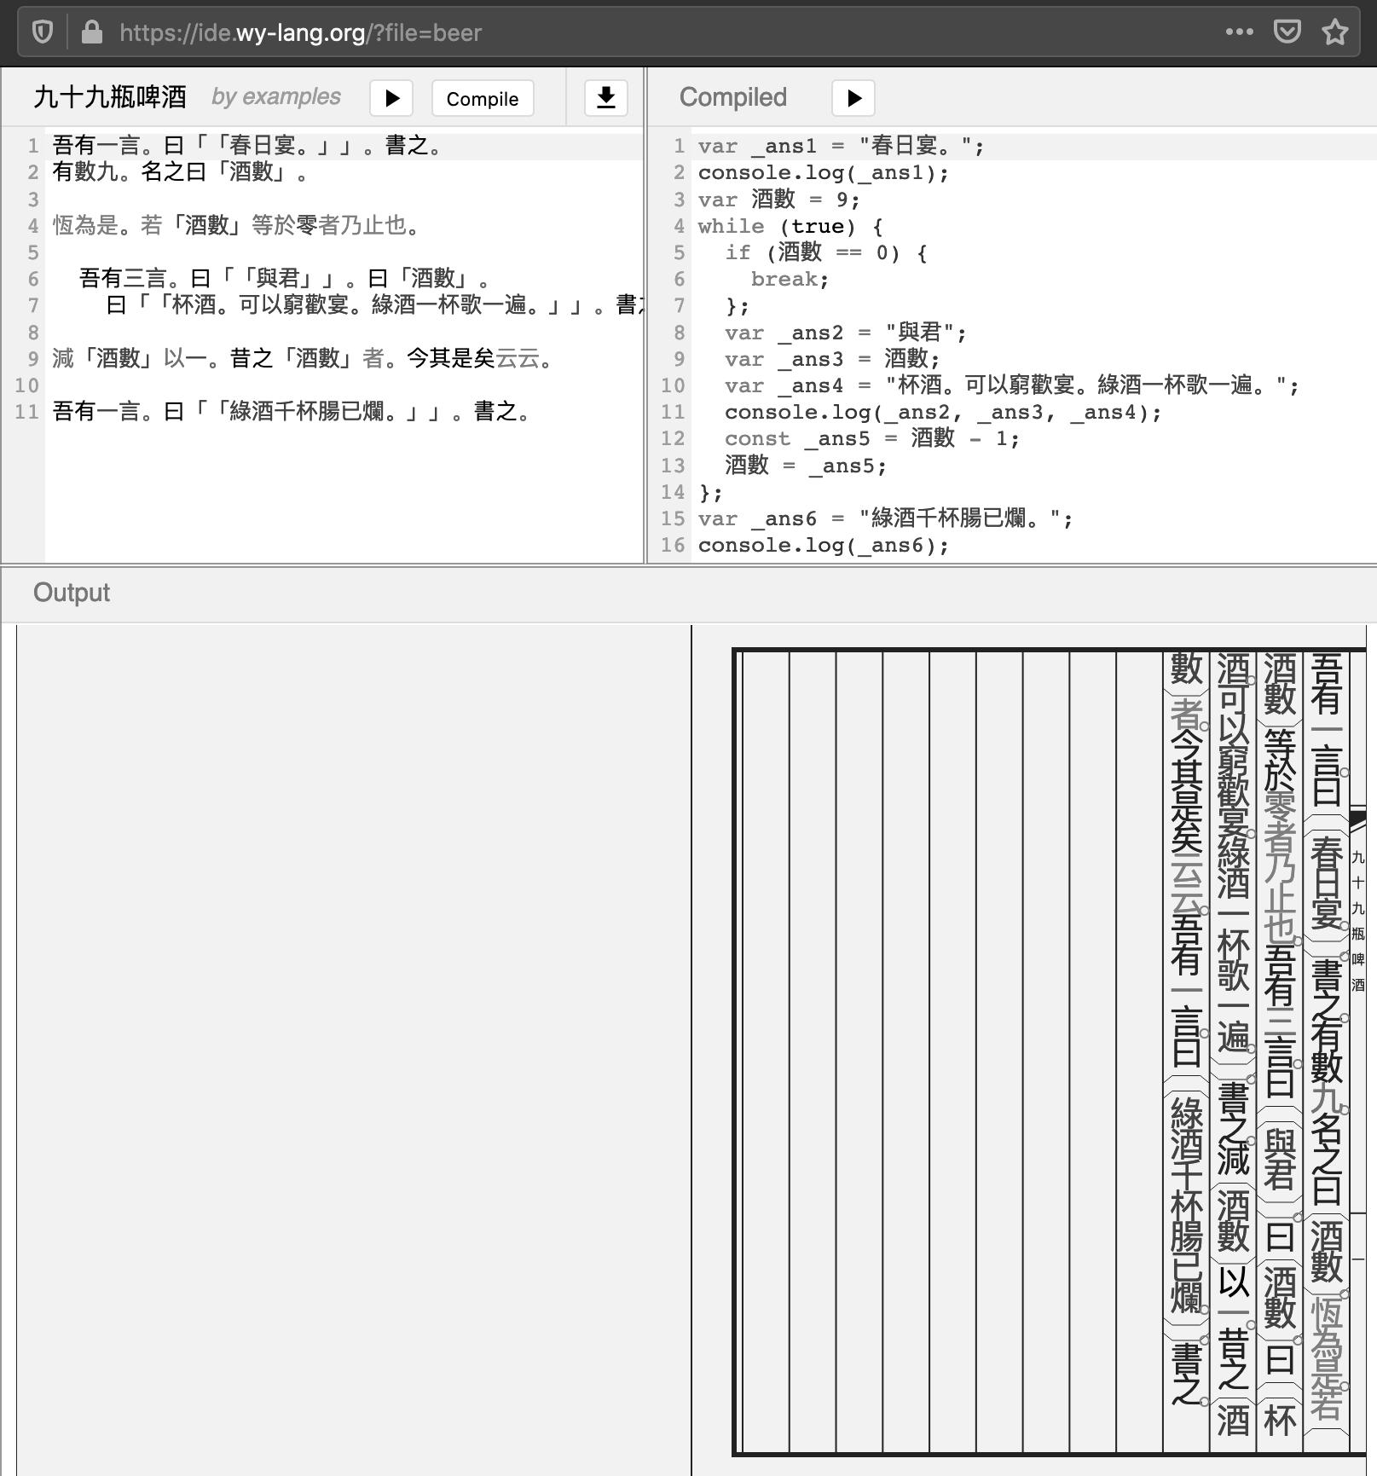The image size is (1377, 1476).
Task: Open the browser page actions ellipsis menu
Action: 1239,32
